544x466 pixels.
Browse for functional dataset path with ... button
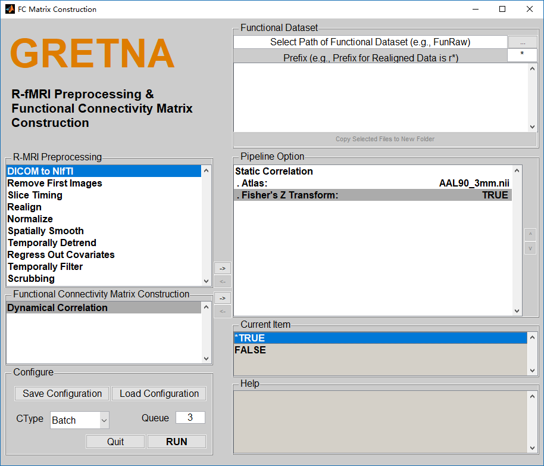tap(523, 42)
